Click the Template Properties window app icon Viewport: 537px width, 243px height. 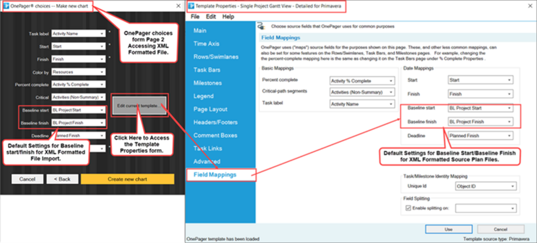[192, 6]
